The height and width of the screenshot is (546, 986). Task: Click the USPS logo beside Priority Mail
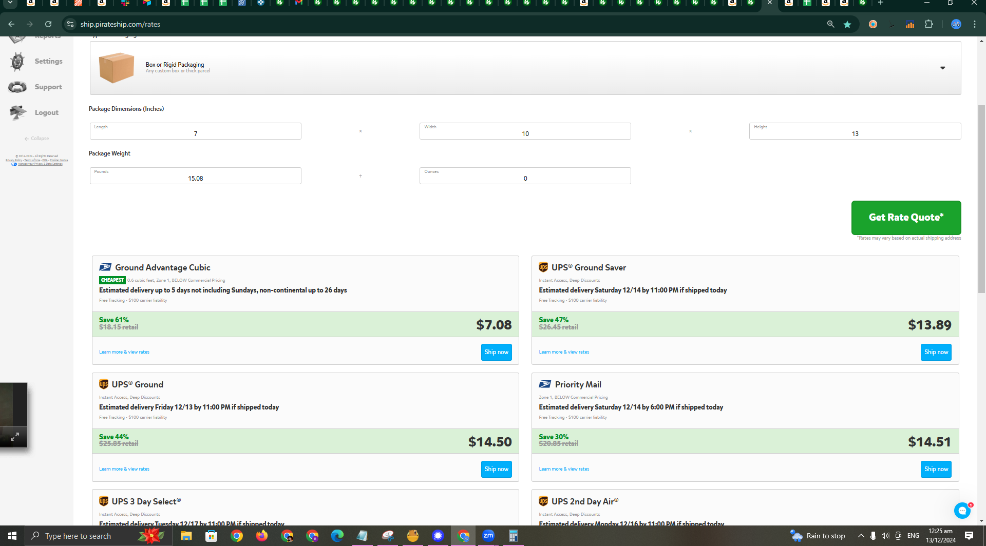coord(545,384)
